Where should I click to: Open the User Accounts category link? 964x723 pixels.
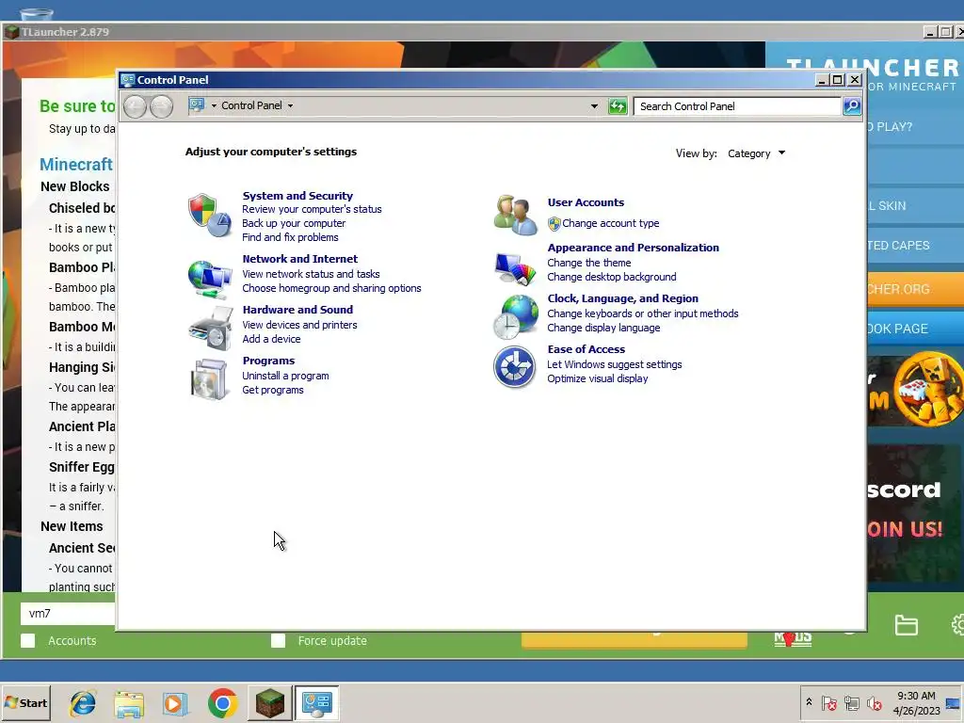tap(586, 202)
